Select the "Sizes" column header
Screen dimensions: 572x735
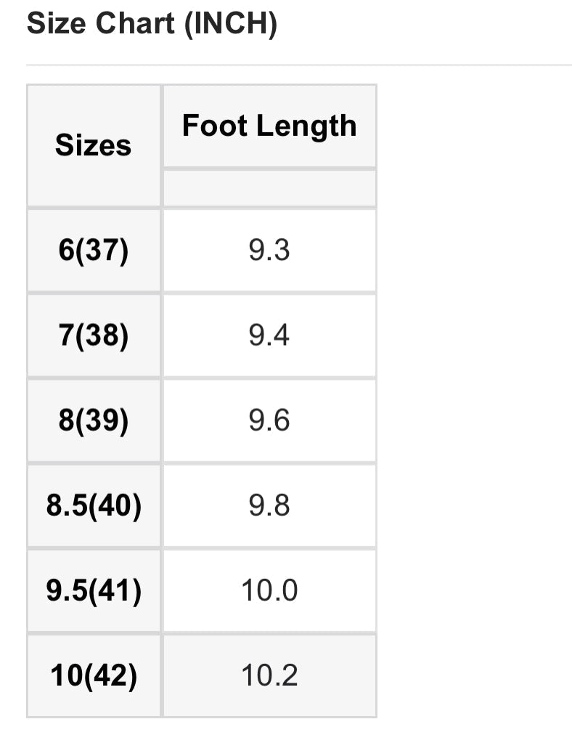94,145
